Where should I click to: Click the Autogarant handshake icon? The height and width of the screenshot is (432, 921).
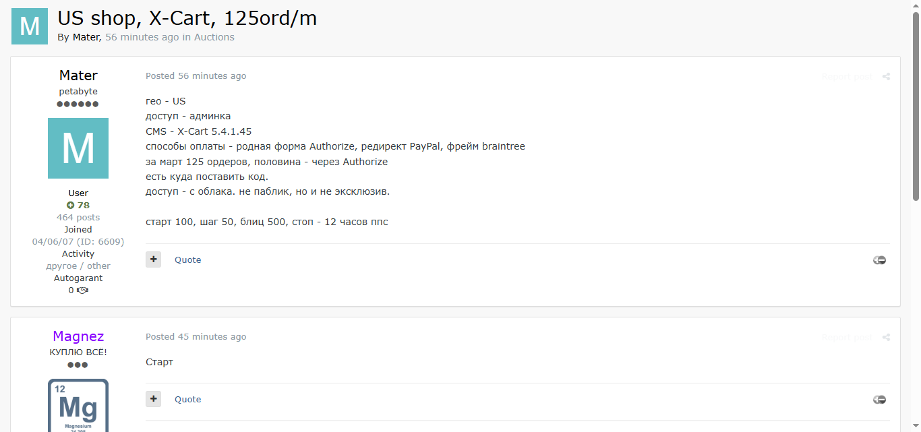pyautogui.click(x=83, y=290)
